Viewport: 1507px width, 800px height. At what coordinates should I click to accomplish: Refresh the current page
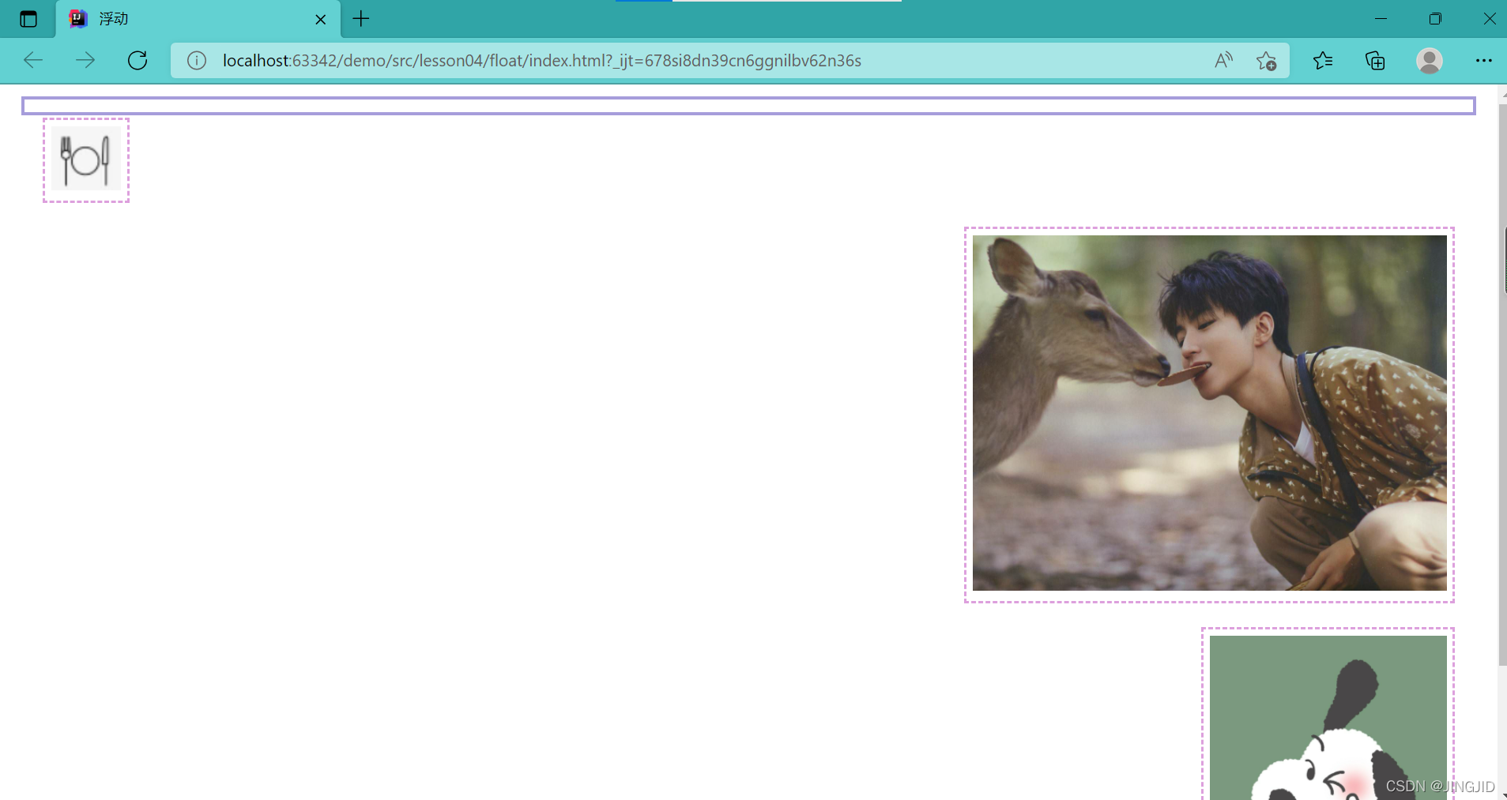138,61
